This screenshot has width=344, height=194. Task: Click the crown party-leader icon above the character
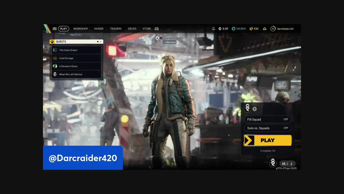tap(157, 38)
